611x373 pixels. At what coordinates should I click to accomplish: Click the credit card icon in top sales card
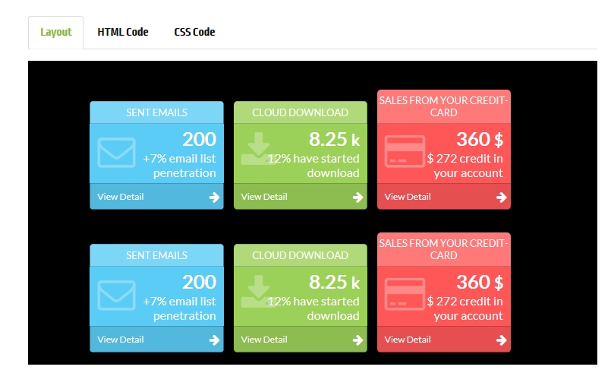405,153
